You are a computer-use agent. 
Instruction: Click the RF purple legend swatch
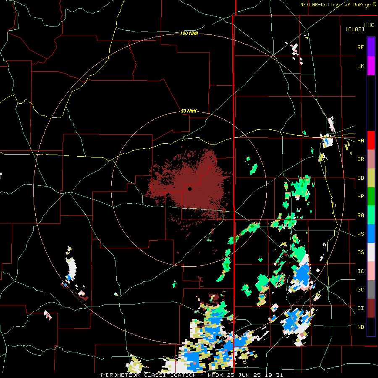[x=371, y=47]
